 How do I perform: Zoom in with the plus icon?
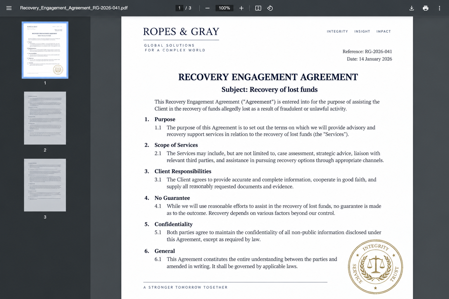click(x=241, y=8)
